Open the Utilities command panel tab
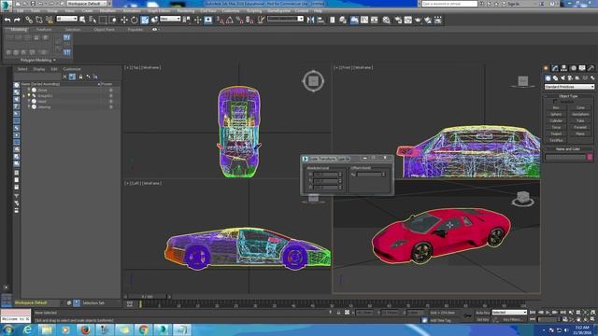598x336 pixels. tap(591, 68)
